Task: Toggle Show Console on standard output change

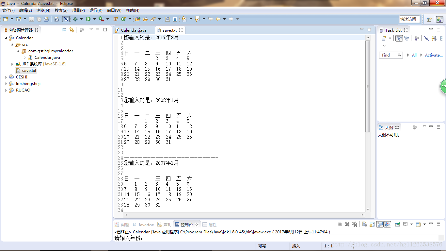Action: tap(380, 225)
